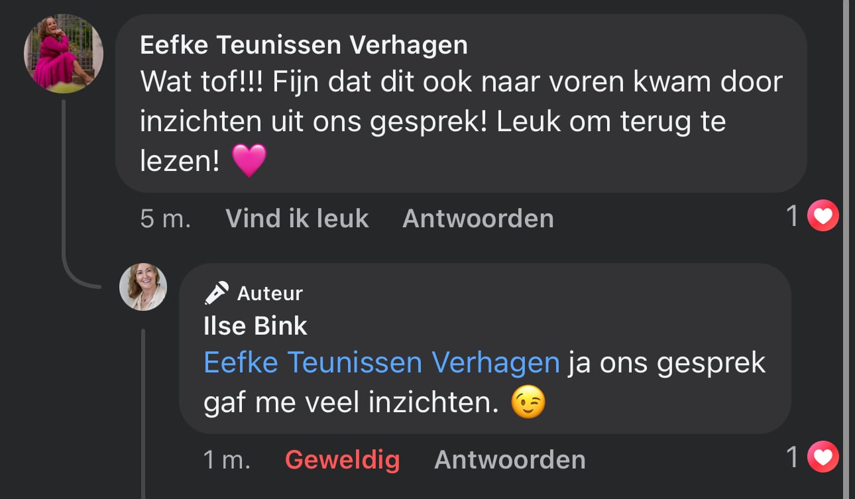Image resolution: width=855 pixels, height=499 pixels.
Task: Click the 5 m. comment timestamp
Action: [165, 218]
